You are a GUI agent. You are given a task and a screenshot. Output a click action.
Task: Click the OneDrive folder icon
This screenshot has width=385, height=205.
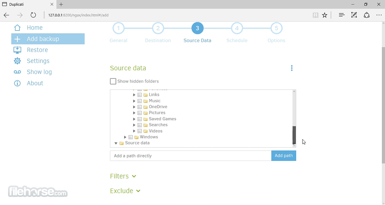click(146, 107)
